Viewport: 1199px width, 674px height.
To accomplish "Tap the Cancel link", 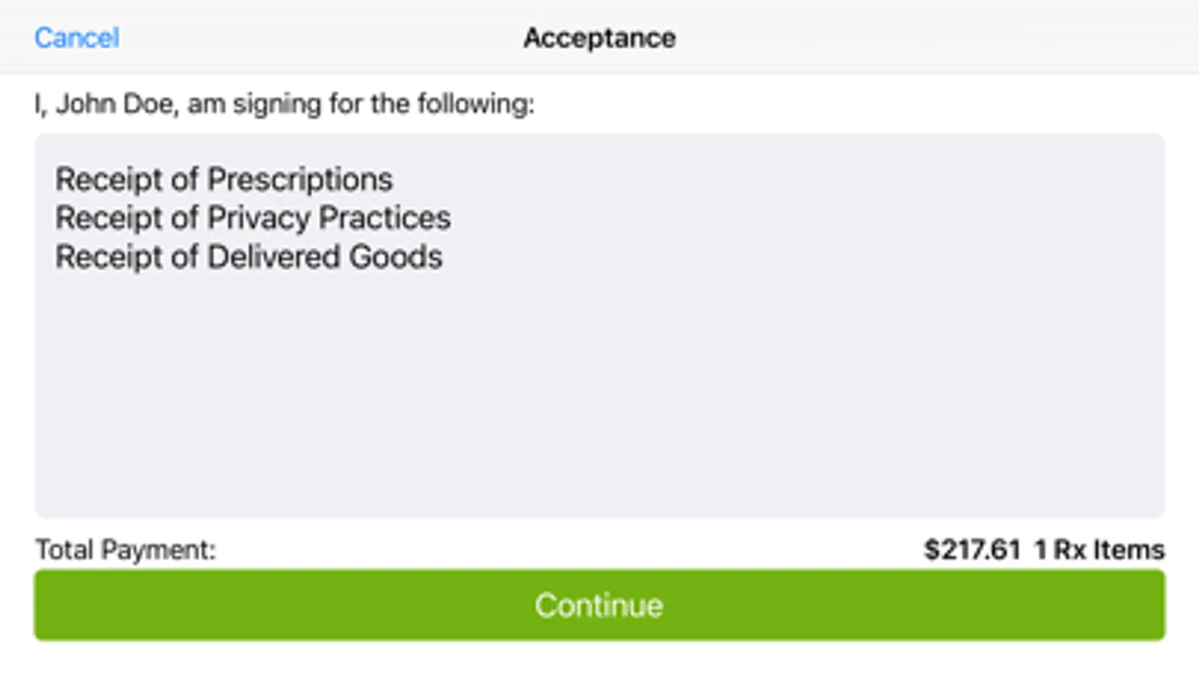I will click(x=76, y=37).
